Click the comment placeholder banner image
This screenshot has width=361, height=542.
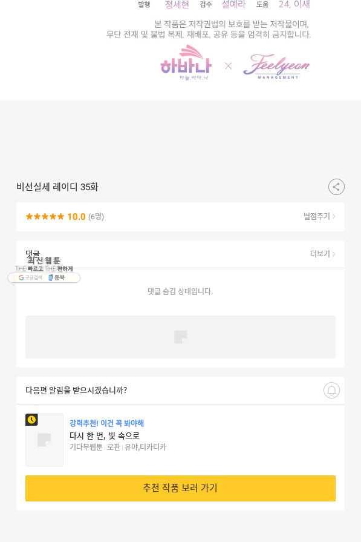(x=180, y=337)
